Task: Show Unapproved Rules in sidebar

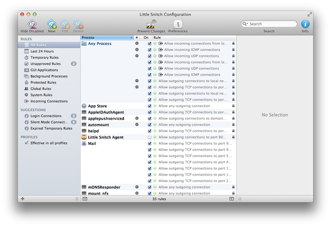Action: (45, 64)
